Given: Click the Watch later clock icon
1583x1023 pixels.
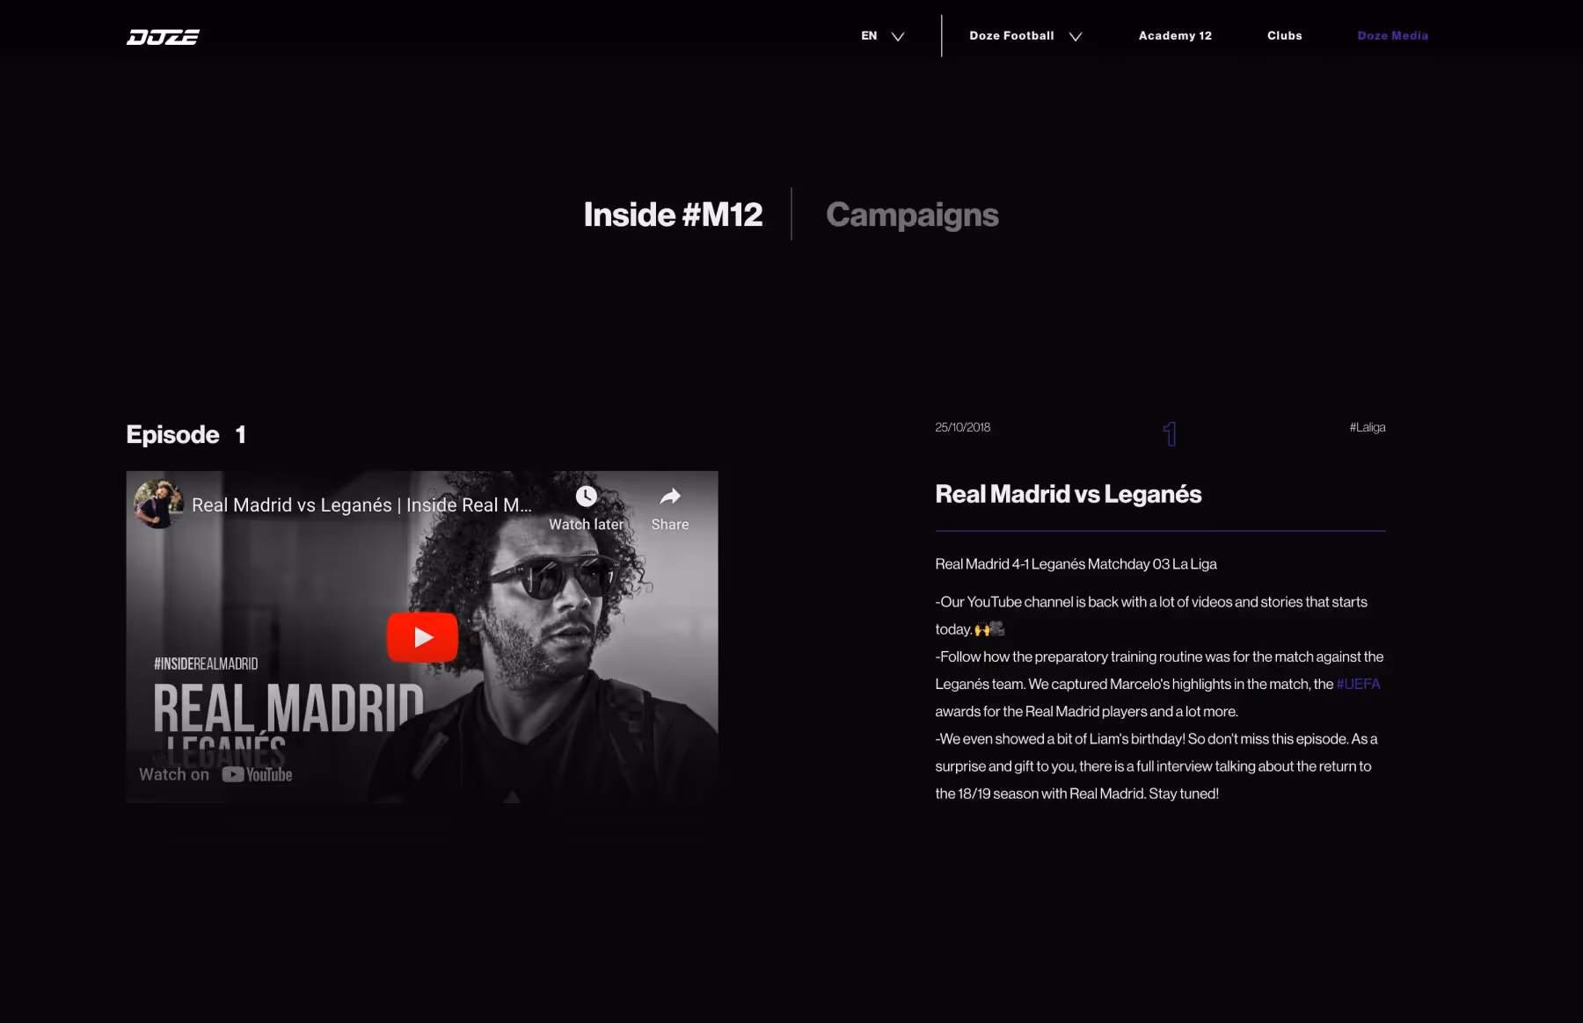Looking at the screenshot, I should tap(586, 497).
